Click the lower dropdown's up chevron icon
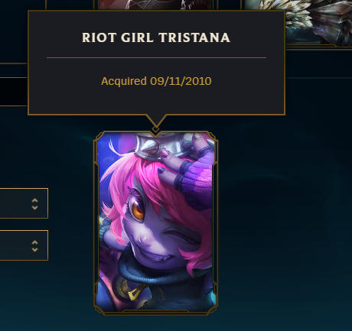This screenshot has height=331, width=352. click(x=34, y=242)
